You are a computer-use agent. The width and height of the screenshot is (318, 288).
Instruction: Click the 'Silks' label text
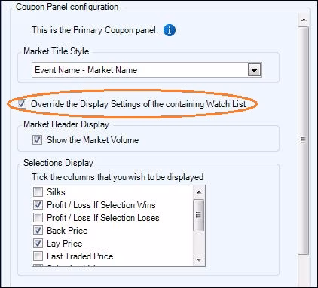[56, 192]
